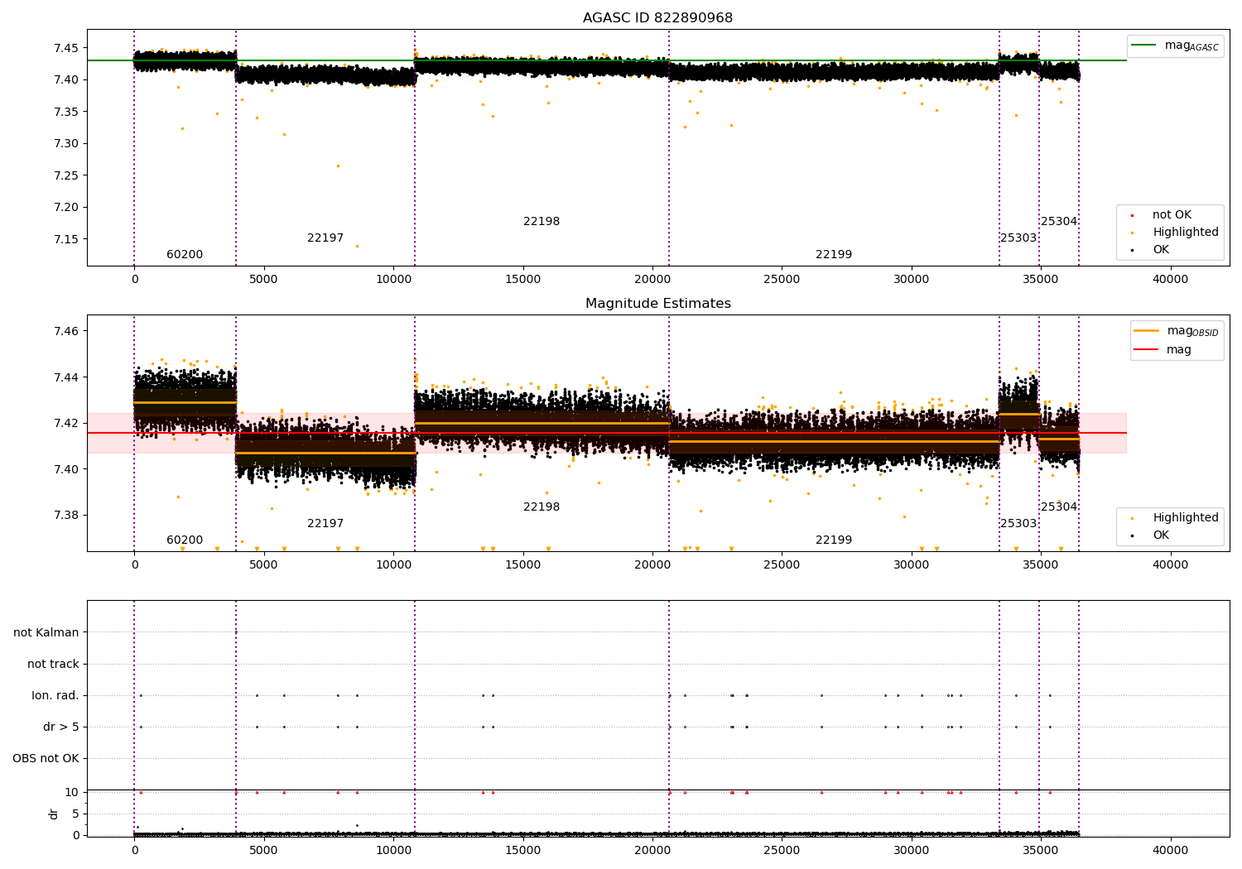
Task: Click y-axis tick 7.30 in top plot
Action: point(66,144)
